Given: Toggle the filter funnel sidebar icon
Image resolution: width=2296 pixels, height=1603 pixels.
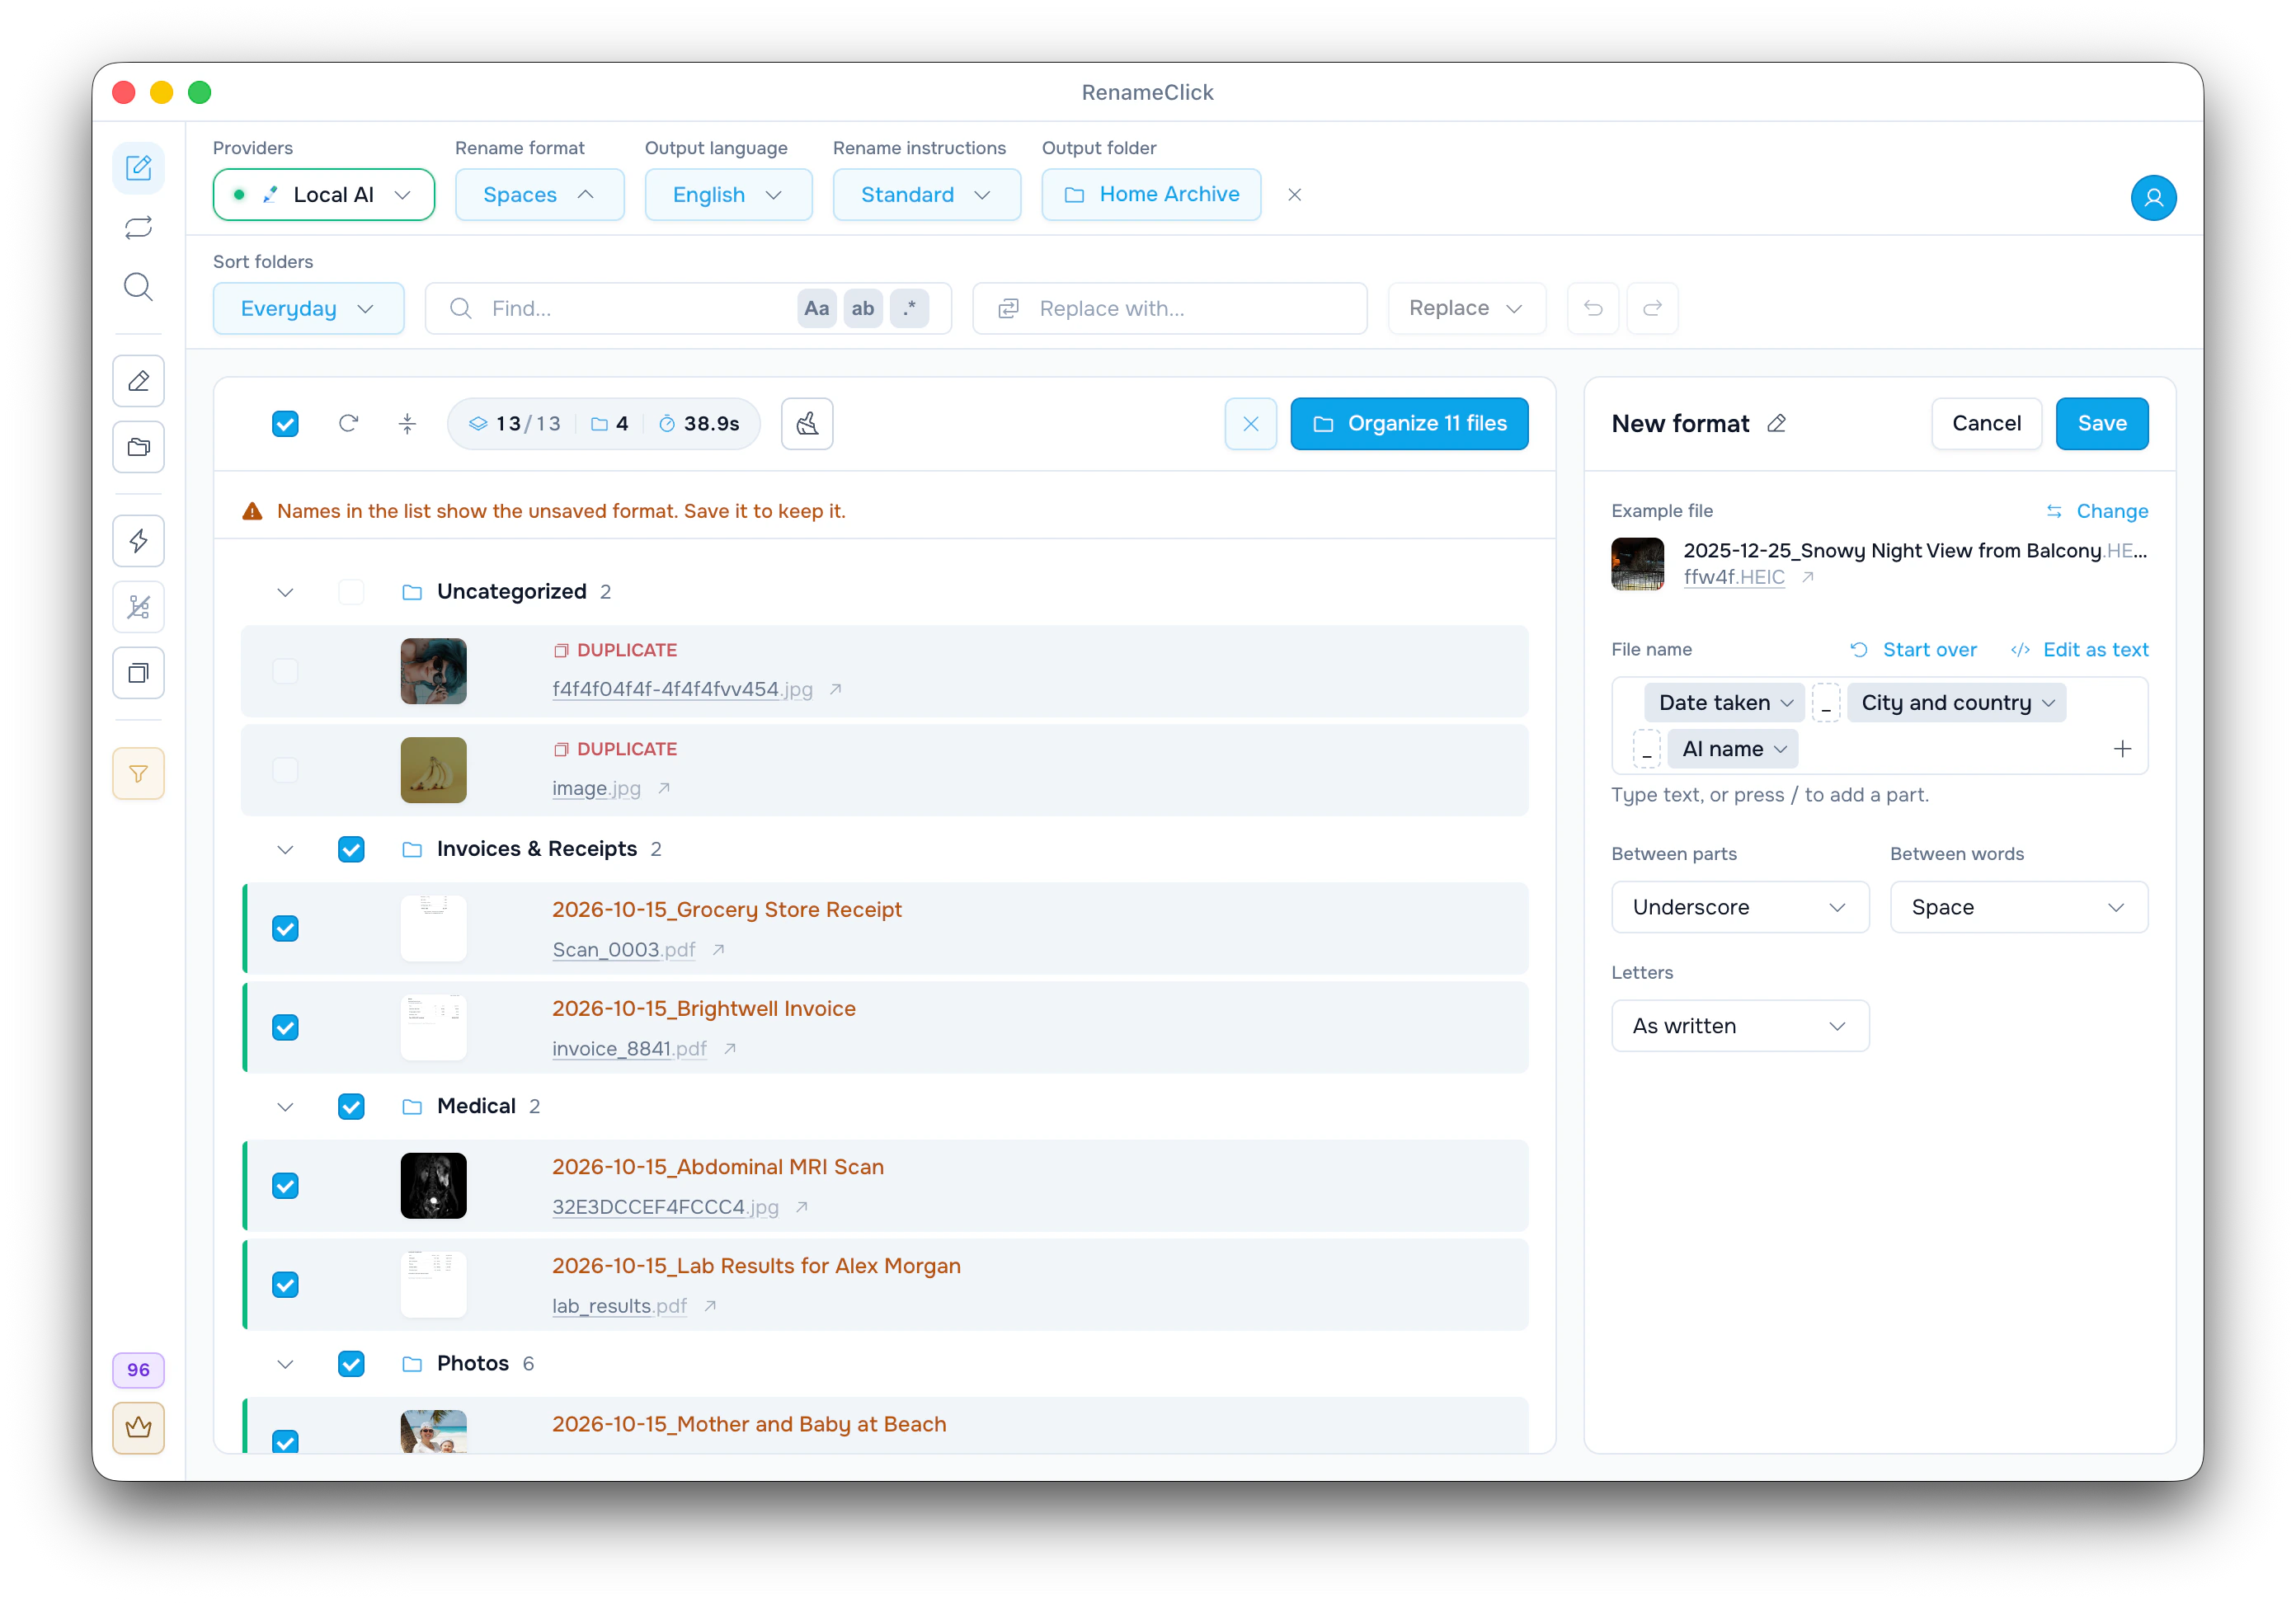Looking at the screenshot, I should [x=138, y=774].
